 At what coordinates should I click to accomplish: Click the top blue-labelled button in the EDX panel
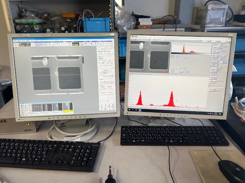pos(217,48)
